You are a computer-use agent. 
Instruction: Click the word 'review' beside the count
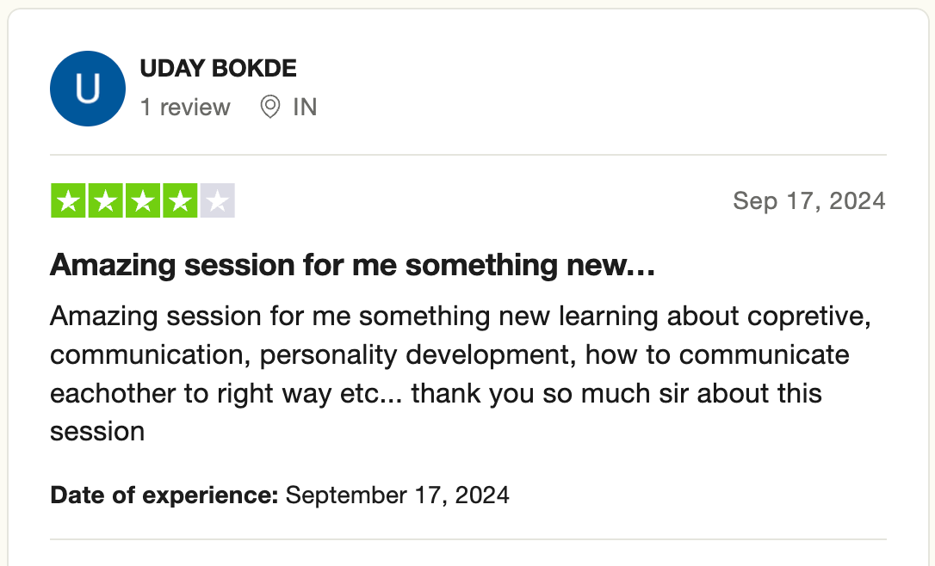[195, 108]
